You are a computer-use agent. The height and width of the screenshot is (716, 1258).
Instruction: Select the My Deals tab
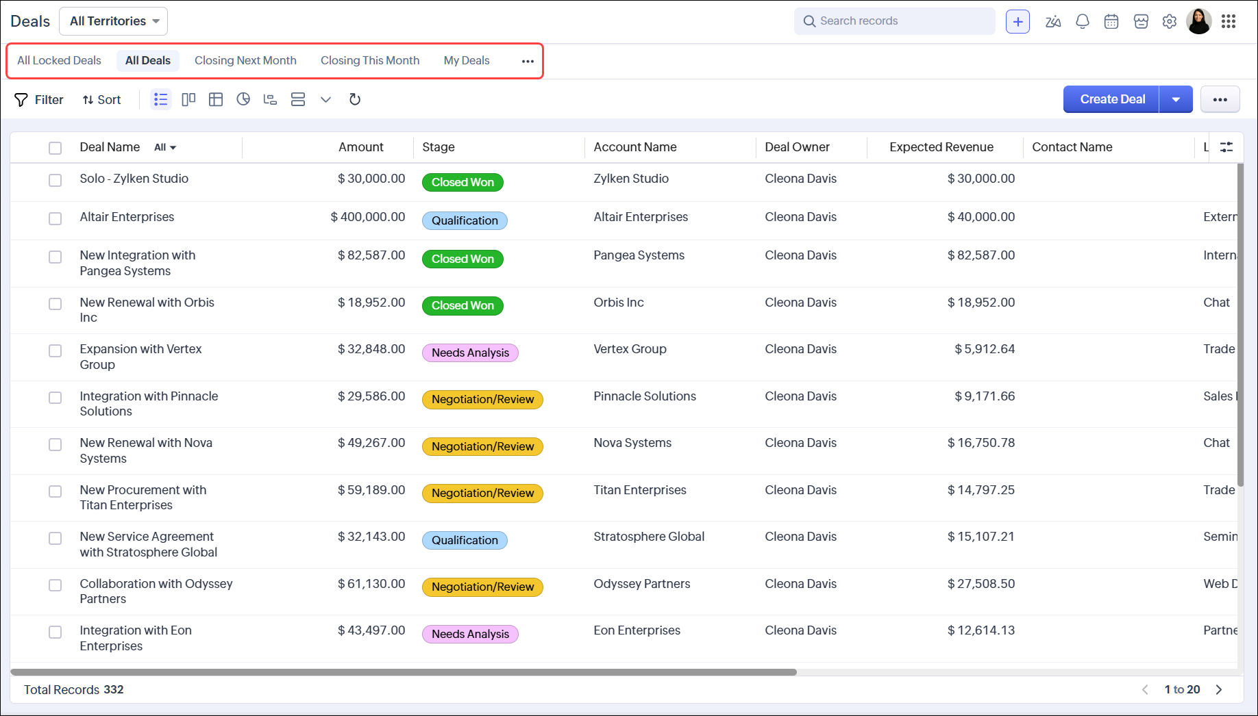point(467,61)
